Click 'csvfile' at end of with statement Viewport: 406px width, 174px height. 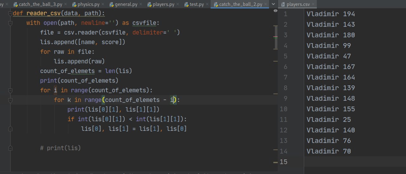click(x=144, y=23)
